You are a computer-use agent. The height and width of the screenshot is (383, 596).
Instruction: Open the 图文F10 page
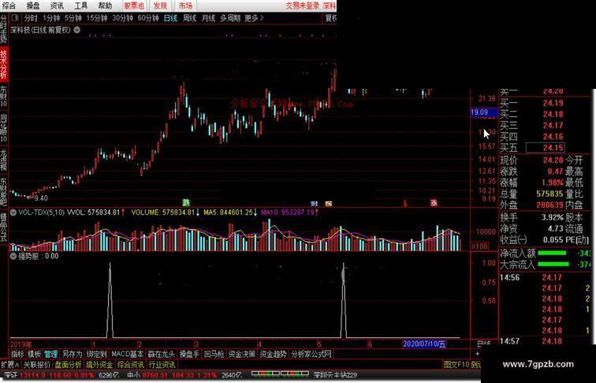click(x=456, y=365)
